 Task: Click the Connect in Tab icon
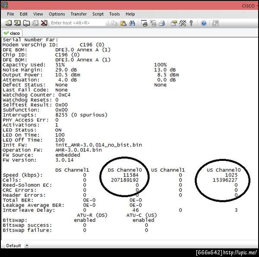tap(26, 23)
